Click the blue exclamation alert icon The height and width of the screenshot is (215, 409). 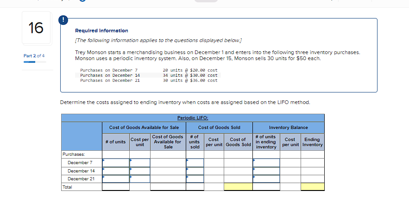63,20
